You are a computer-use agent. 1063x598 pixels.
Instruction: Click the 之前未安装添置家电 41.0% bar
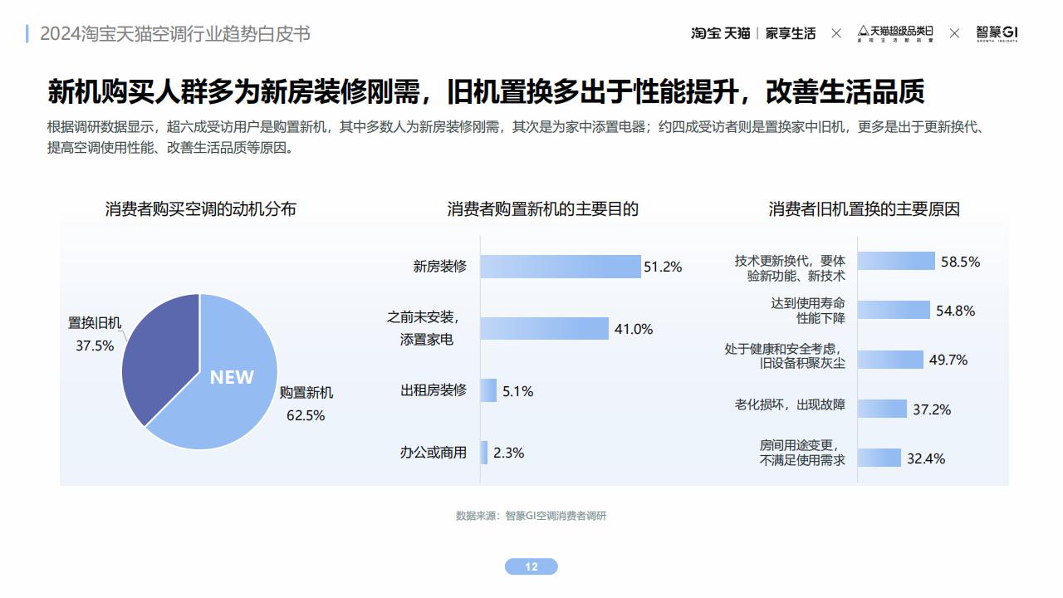[545, 329]
